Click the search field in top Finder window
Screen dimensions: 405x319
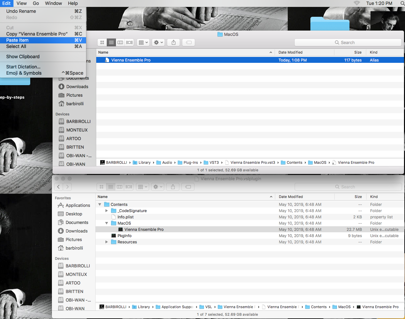(348, 42)
